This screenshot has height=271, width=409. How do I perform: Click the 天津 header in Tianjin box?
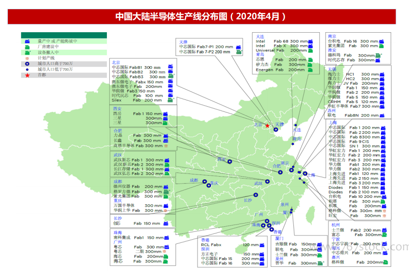(183, 42)
